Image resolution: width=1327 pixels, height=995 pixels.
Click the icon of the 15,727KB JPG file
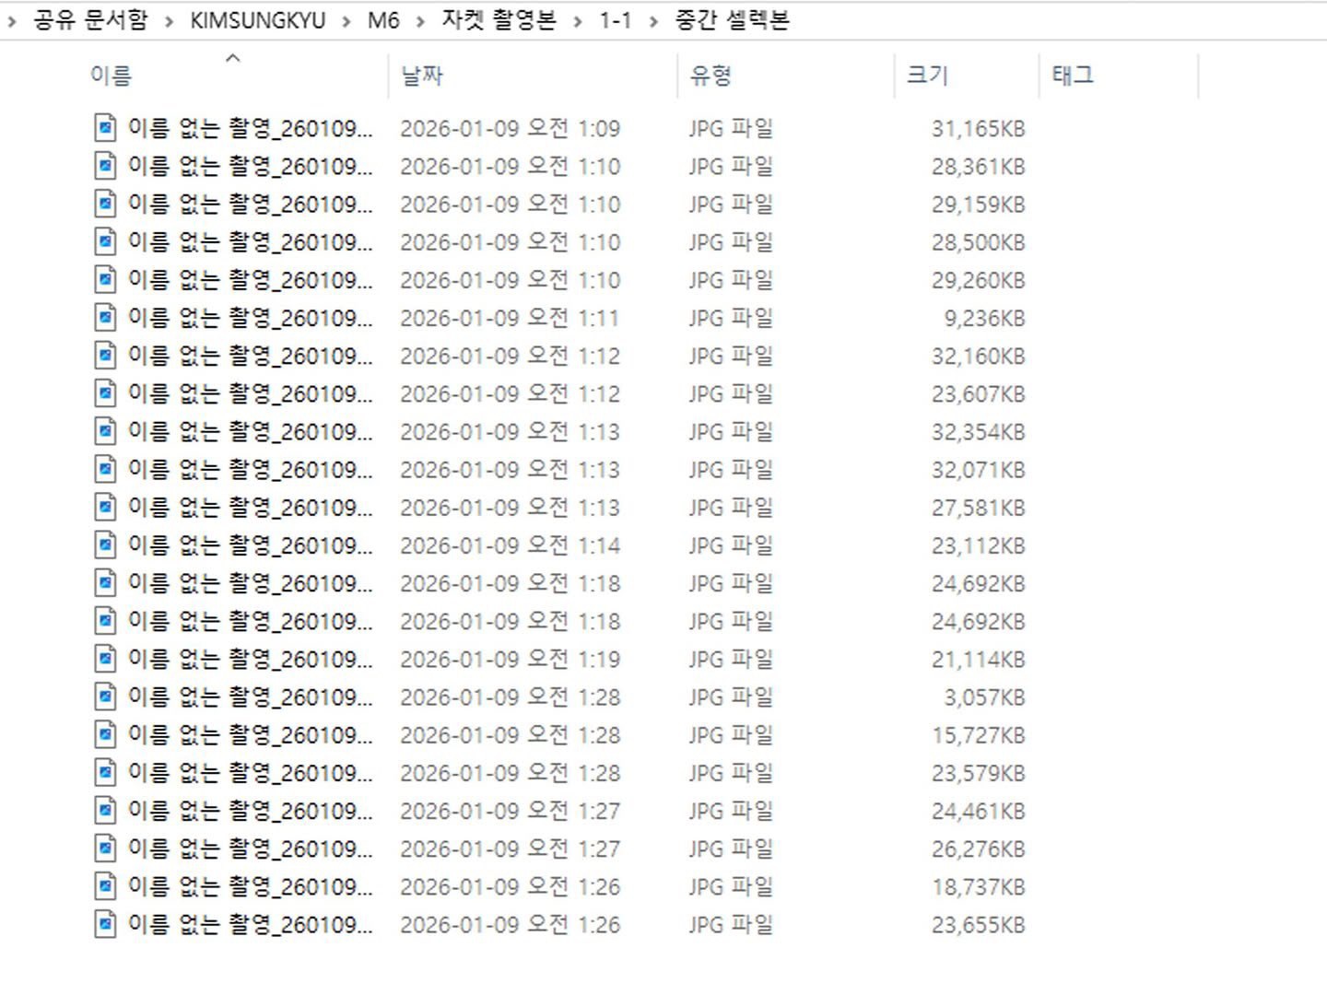coord(106,735)
